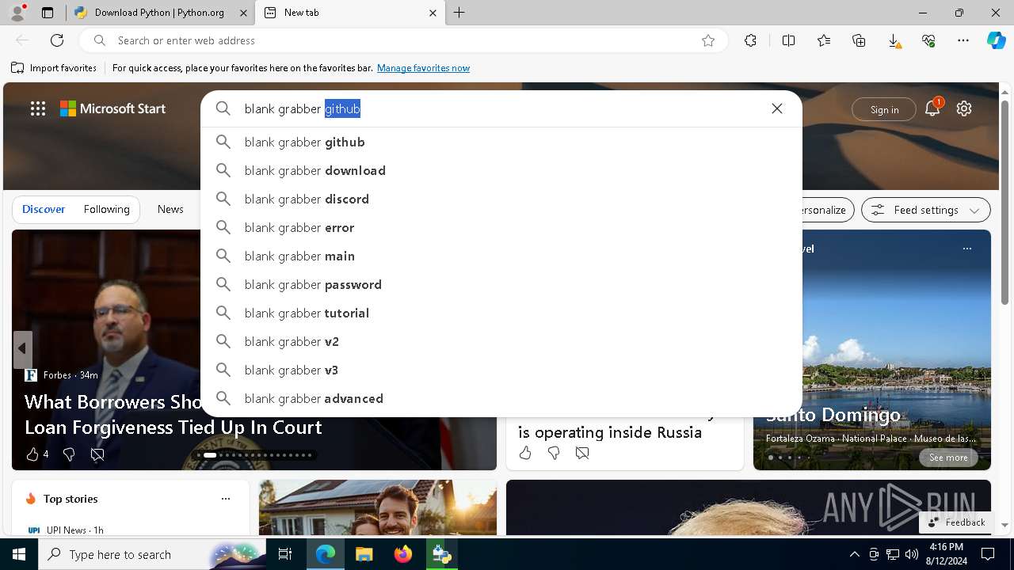Viewport: 1014px width, 570px height.
Task: Open Manage favorites now link
Action: (423, 68)
